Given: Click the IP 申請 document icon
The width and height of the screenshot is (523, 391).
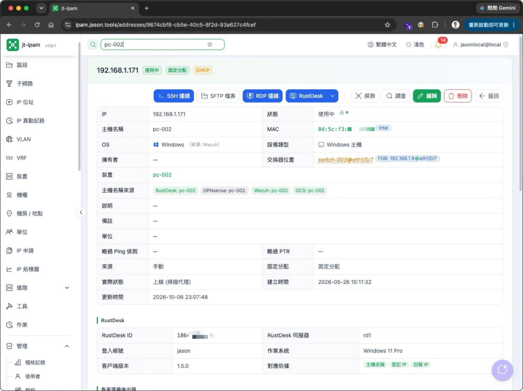Looking at the screenshot, I should click(x=9, y=251).
